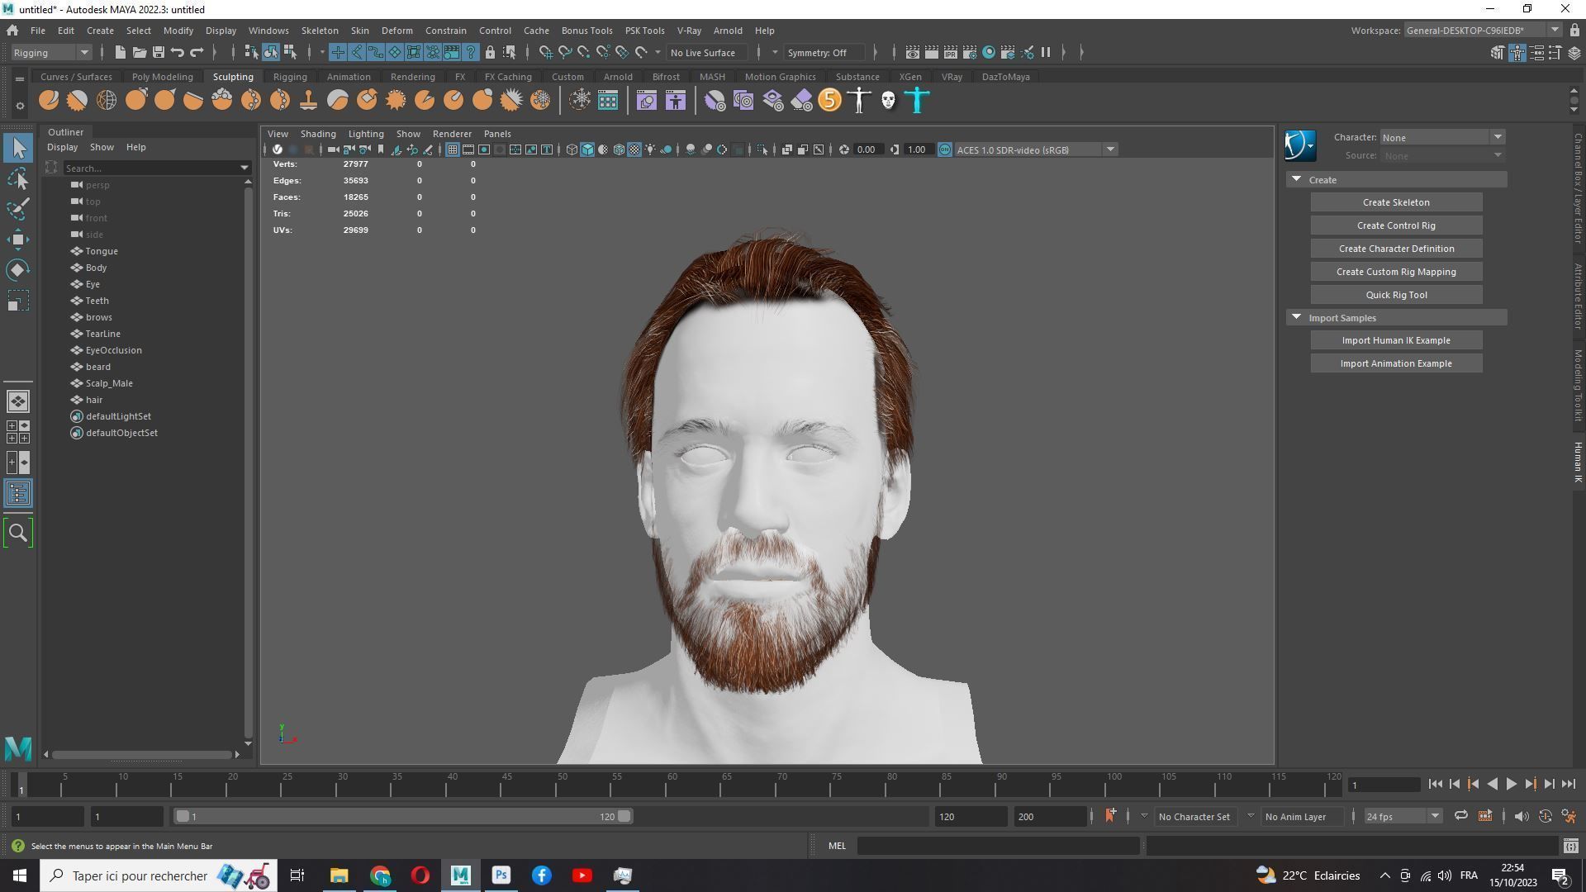Open the Outliner Display menu

[62, 147]
